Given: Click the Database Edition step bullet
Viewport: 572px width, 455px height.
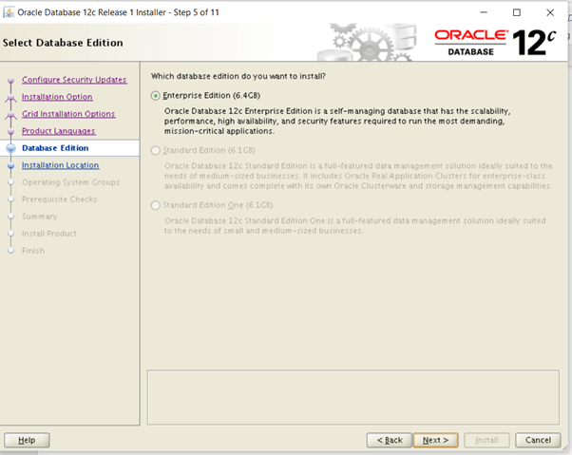Looking at the screenshot, I should coord(11,148).
